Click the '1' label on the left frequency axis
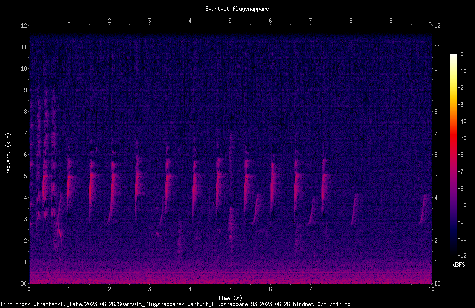This screenshot has height=308, width=475. (25, 262)
